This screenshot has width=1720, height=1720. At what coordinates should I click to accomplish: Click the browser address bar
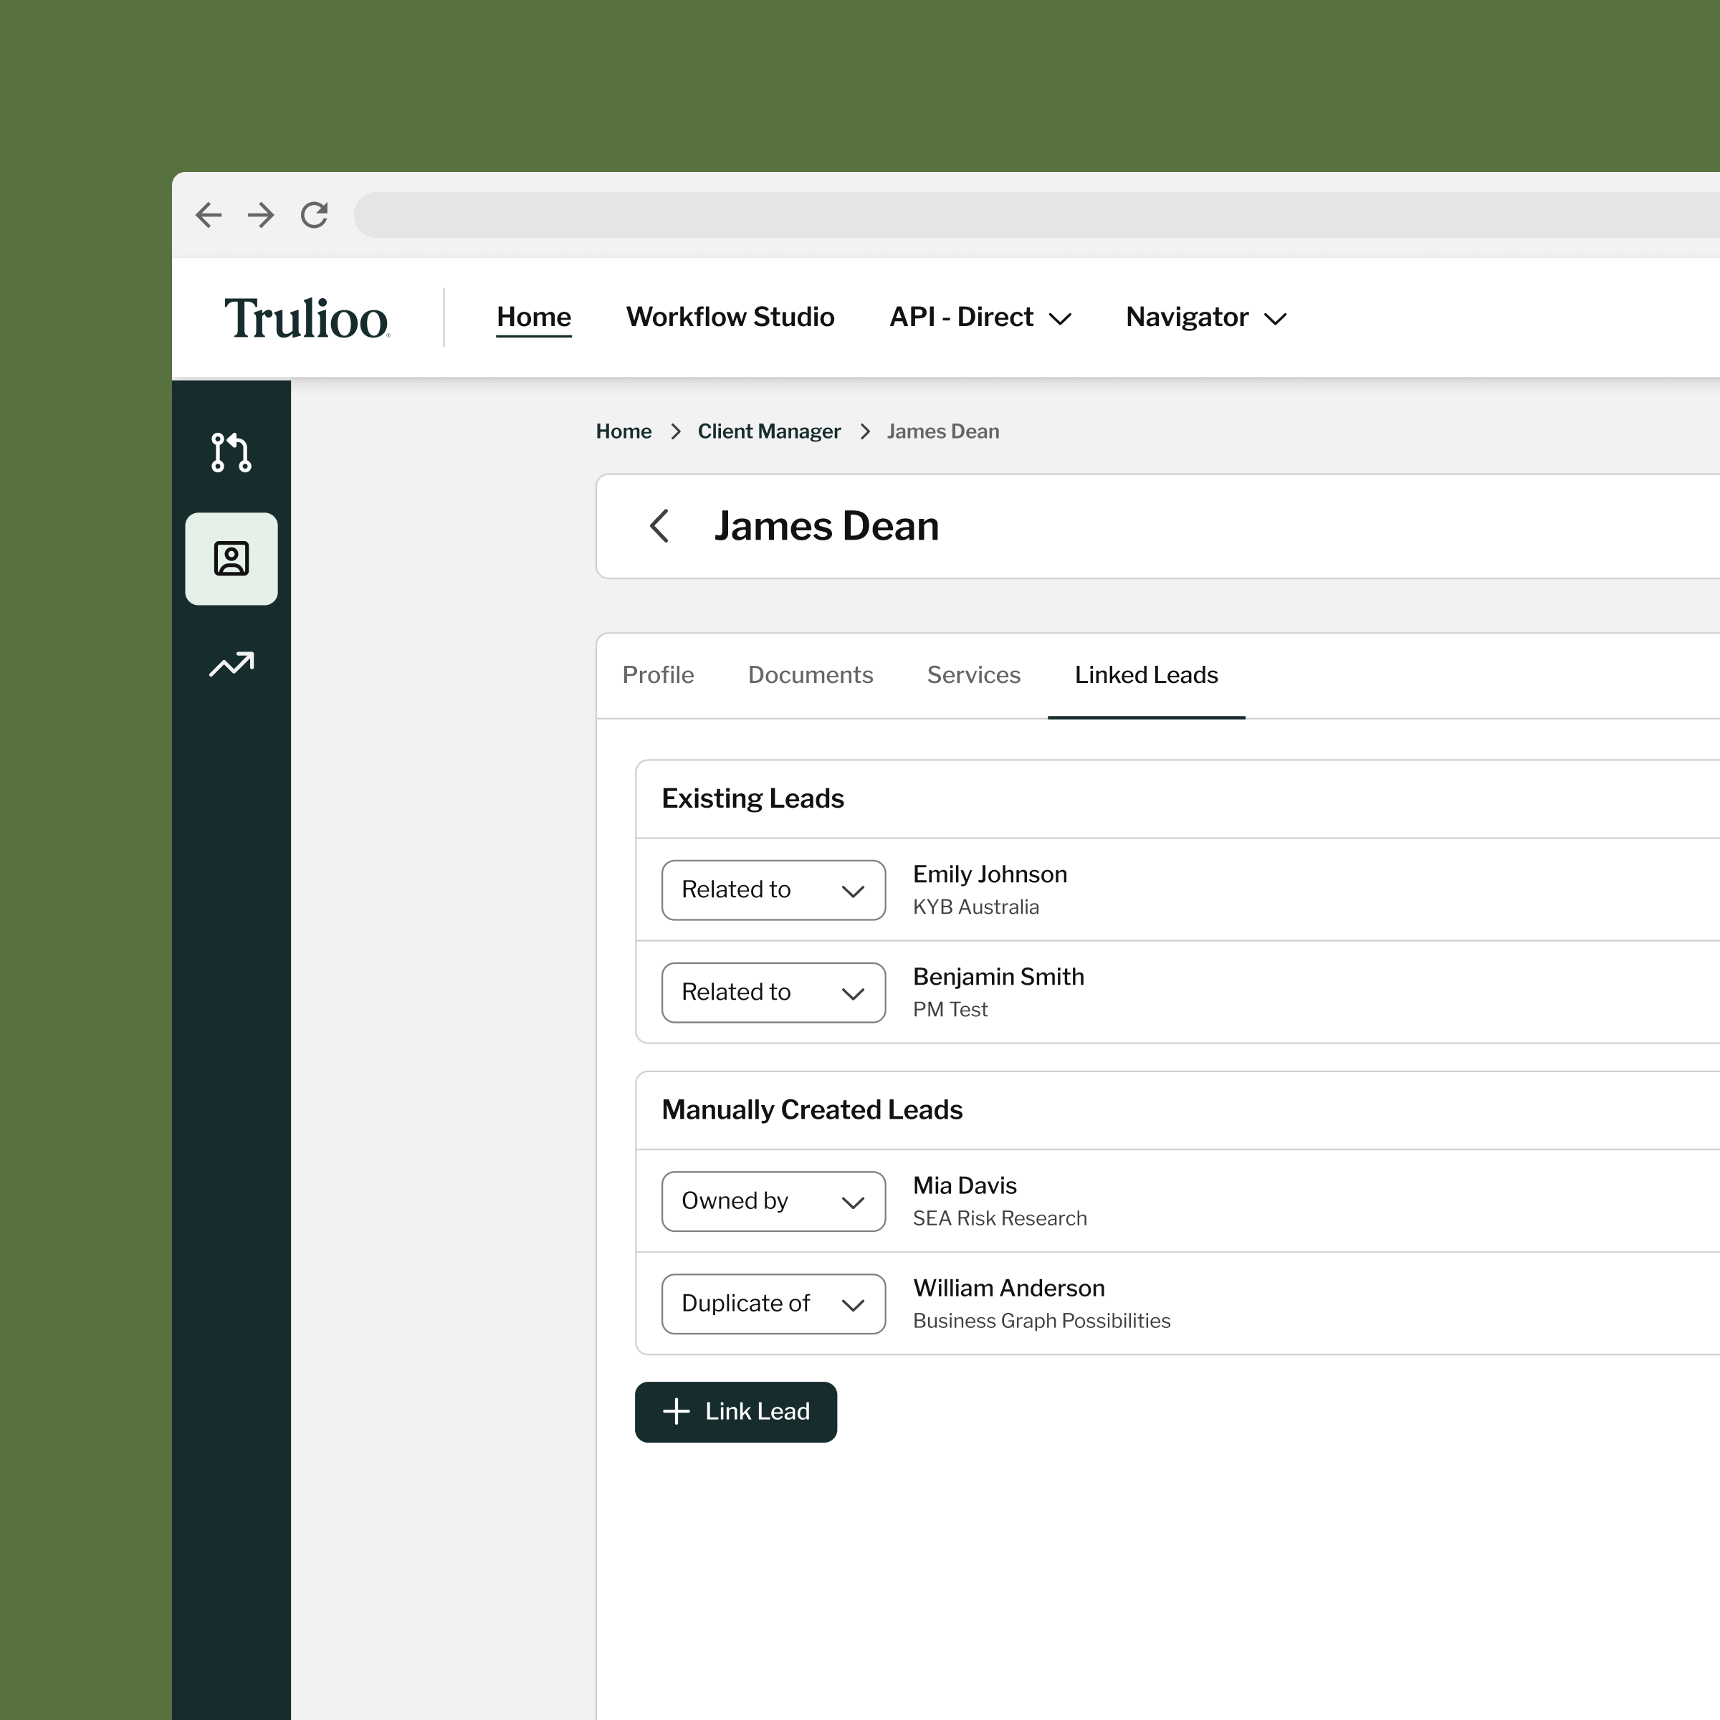pyautogui.click(x=1036, y=214)
